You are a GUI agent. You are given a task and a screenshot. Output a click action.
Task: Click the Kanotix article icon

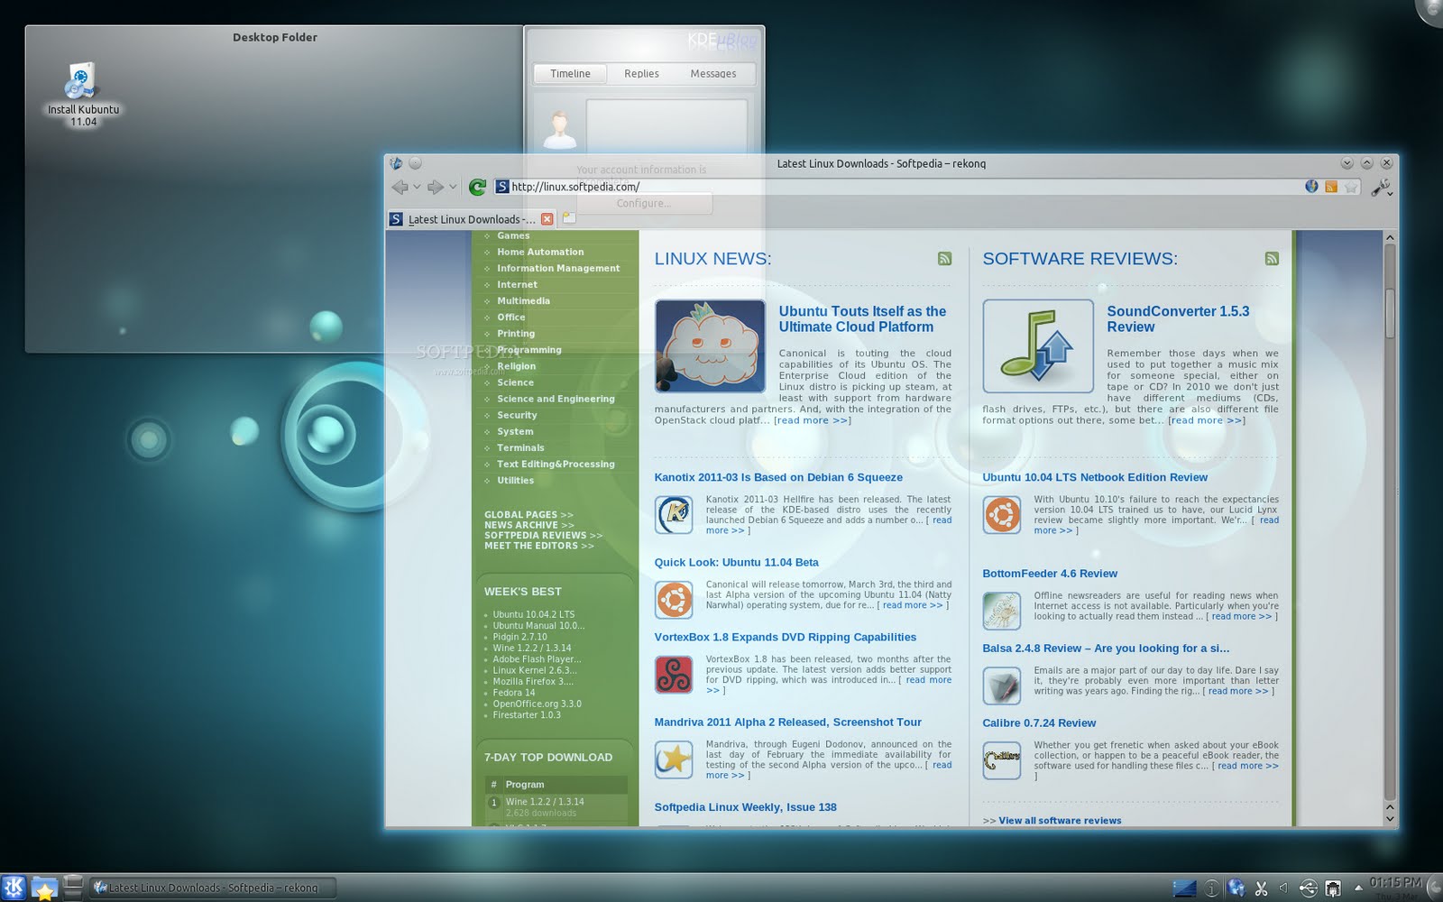[x=674, y=515]
